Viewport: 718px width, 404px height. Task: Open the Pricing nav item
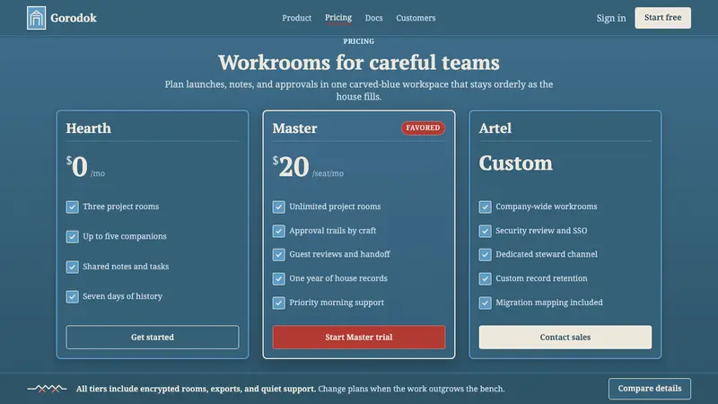(338, 18)
